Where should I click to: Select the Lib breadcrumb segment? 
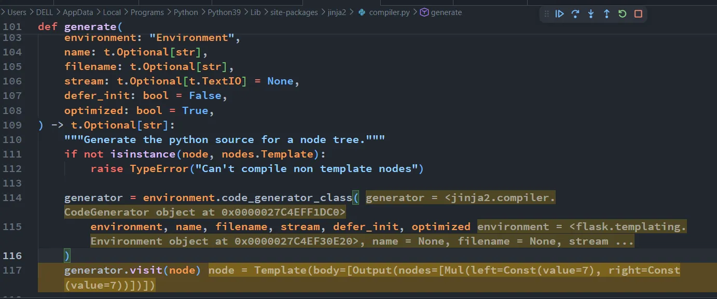[255, 12]
